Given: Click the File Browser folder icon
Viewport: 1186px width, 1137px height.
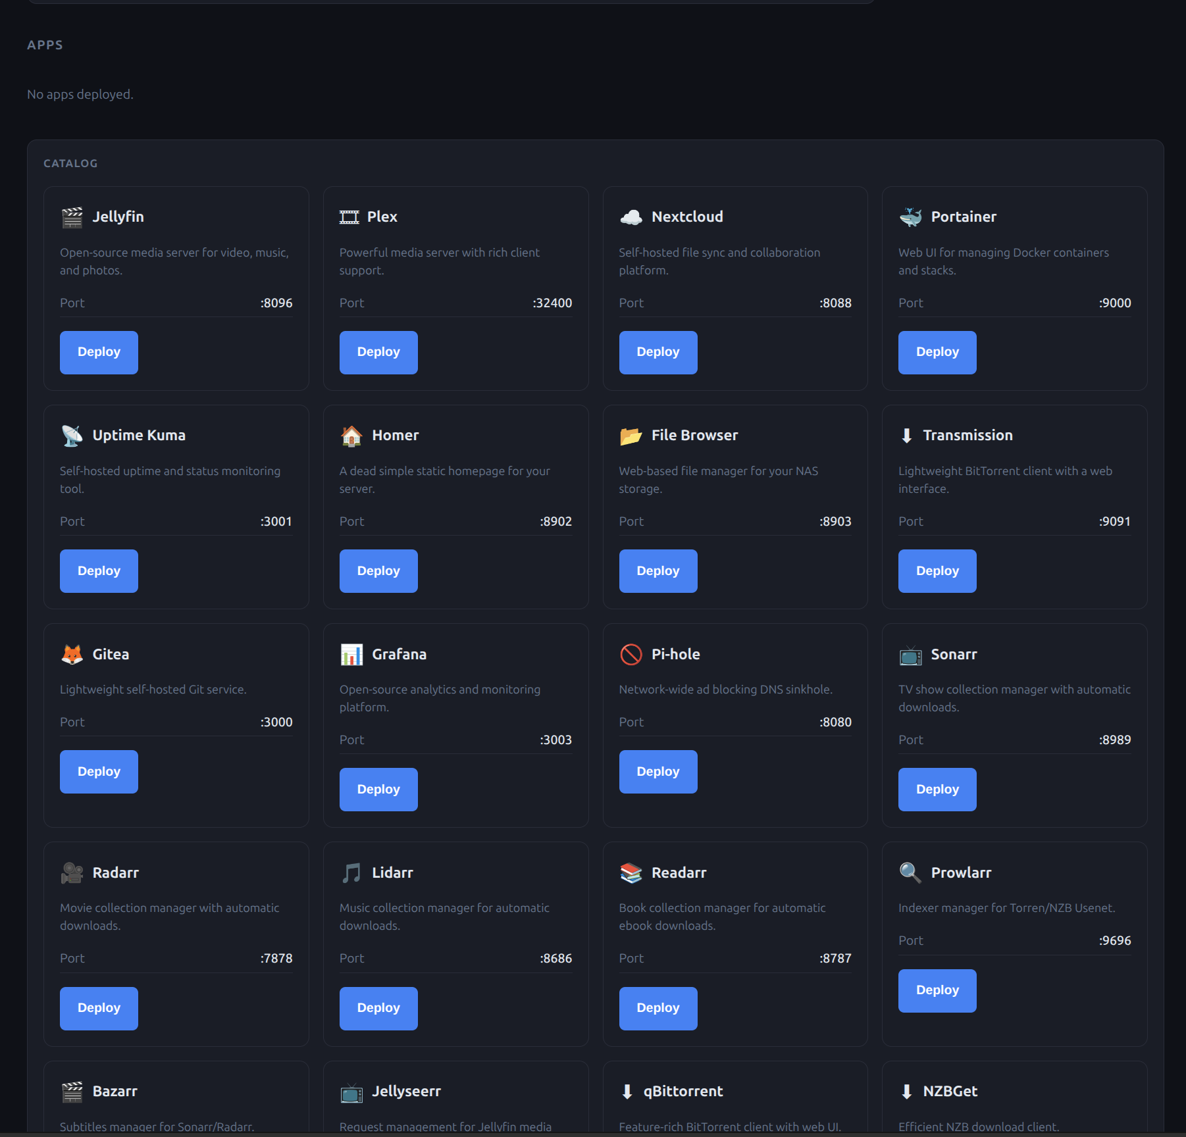Looking at the screenshot, I should pos(631,436).
